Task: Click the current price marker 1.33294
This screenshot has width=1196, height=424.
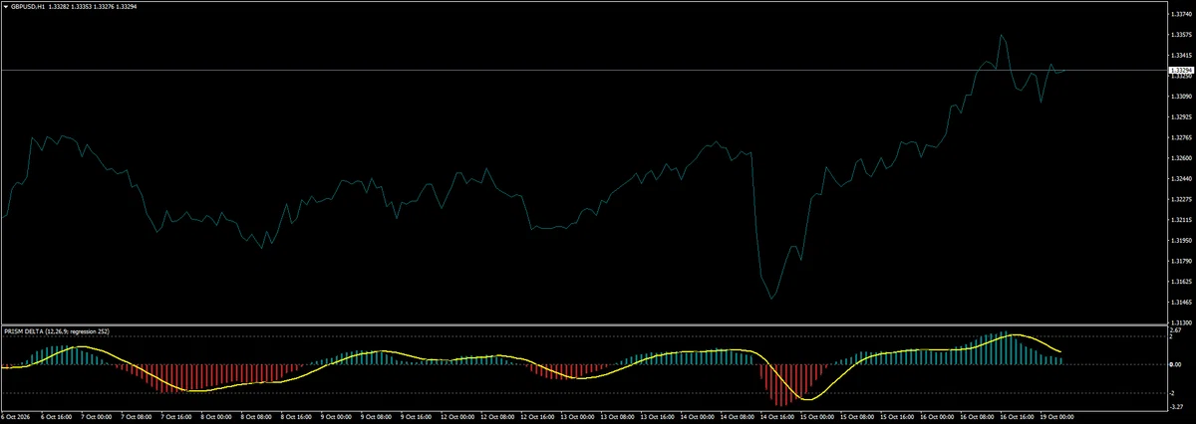Action: (1180, 71)
